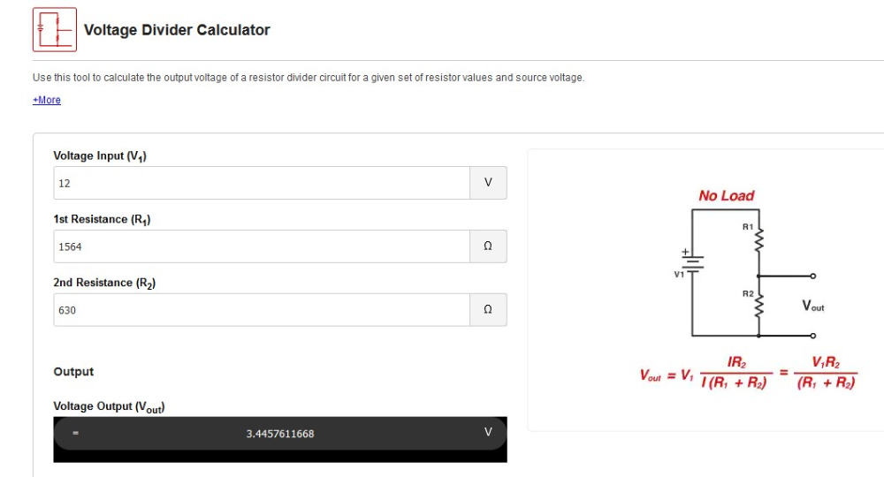Expand the description with the +More link

pos(47,101)
